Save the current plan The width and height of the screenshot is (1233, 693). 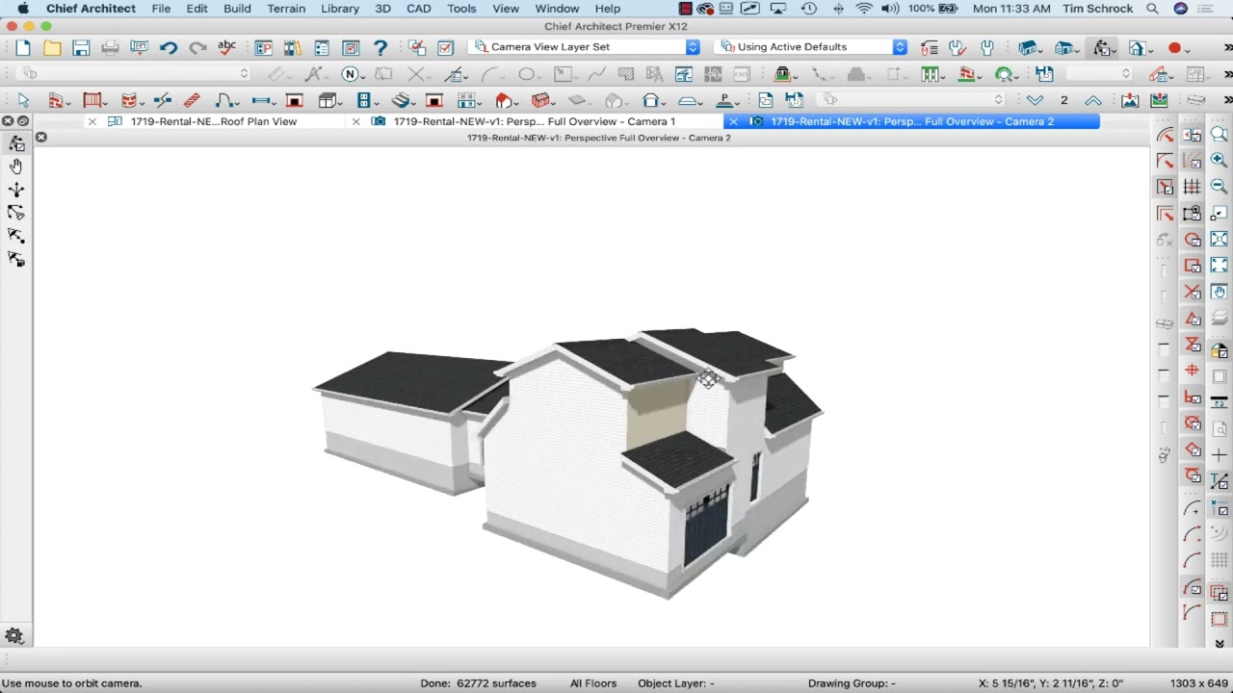(81, 48)
